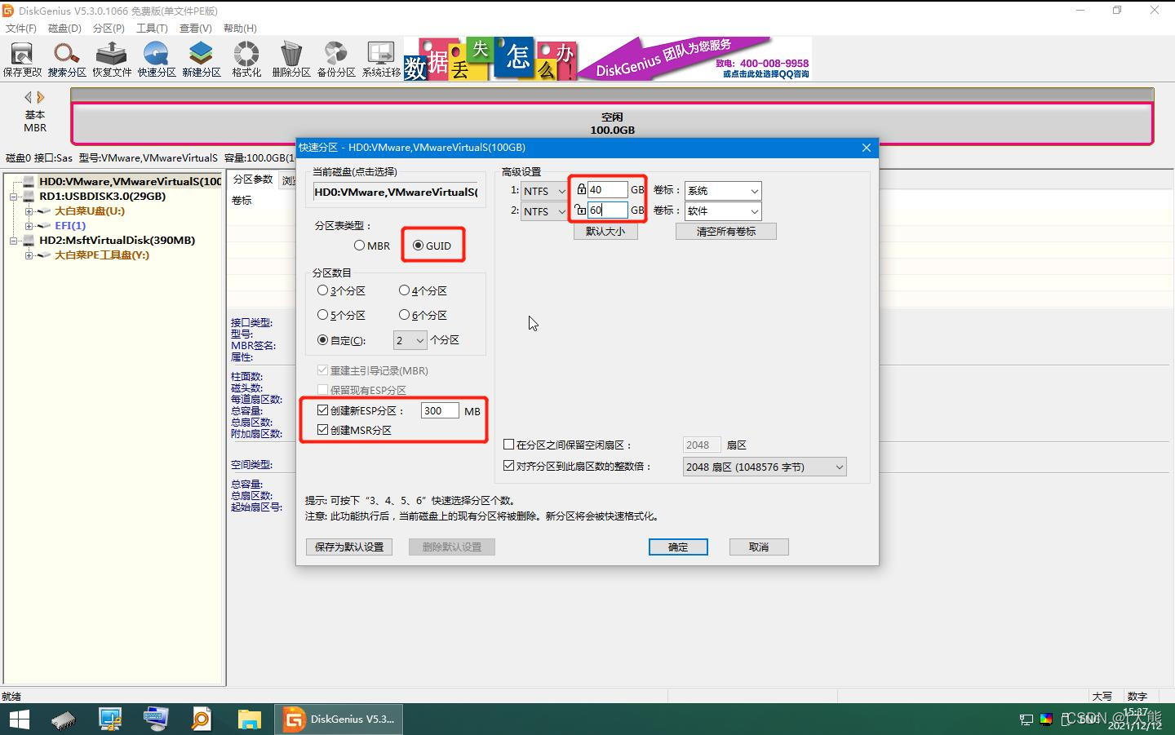
Task: Choose the 删除分区 trash icon
Action: click(291, 60)
